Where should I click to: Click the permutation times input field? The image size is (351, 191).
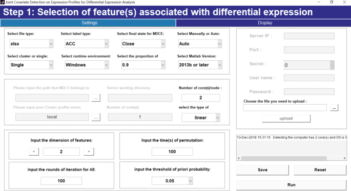(x=172, y=152)
